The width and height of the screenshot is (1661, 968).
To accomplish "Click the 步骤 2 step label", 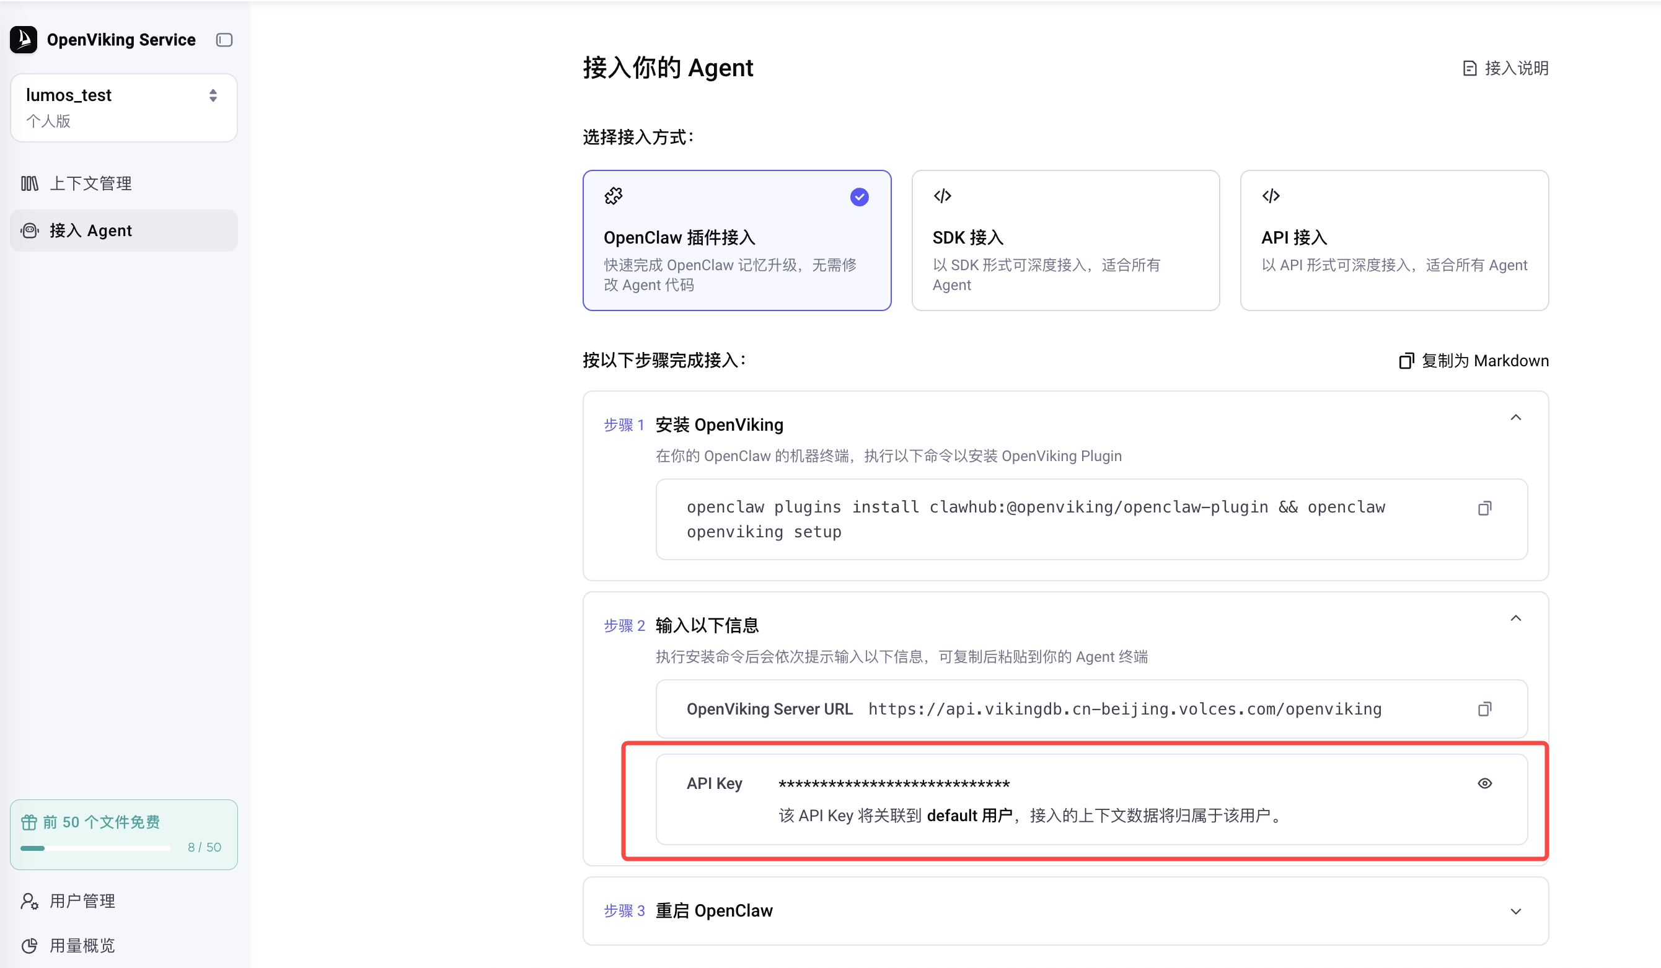I will click(624, 625).
